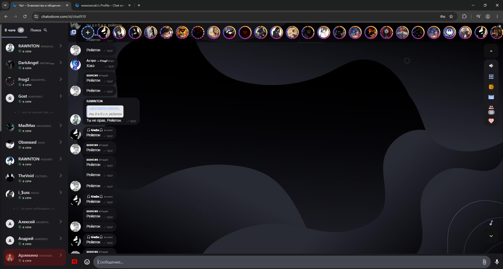Select i_$uss user entry
503x269 pixels.
click(x=34, y=195)
